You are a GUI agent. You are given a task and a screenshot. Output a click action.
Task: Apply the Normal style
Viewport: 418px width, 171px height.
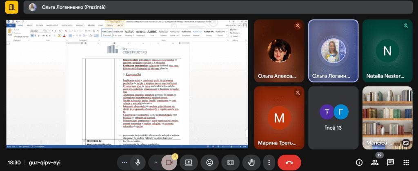[107, 33]
